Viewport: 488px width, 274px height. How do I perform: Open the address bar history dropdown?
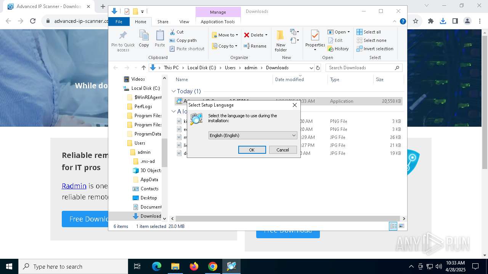(x=311, y=68)
